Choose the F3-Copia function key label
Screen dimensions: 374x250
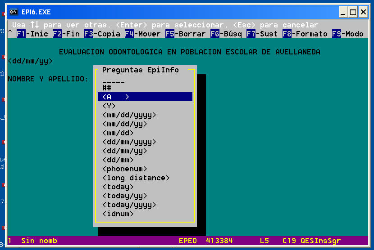[102, 34]
